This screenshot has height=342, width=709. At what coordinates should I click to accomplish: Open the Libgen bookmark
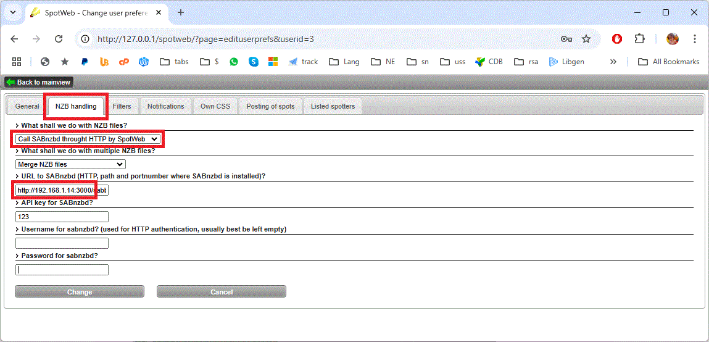[566, 62]
